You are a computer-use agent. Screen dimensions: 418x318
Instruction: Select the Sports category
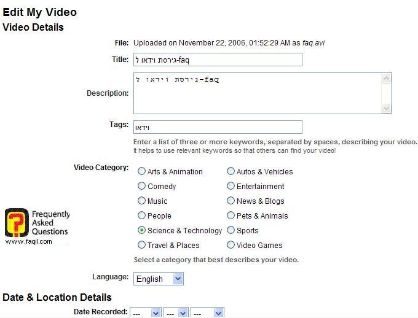click(x=231, y=231)
